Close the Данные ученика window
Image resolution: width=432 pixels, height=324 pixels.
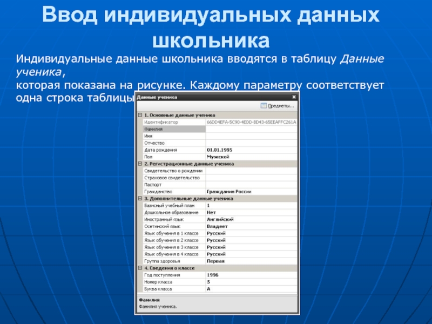(x=294, y=97)
